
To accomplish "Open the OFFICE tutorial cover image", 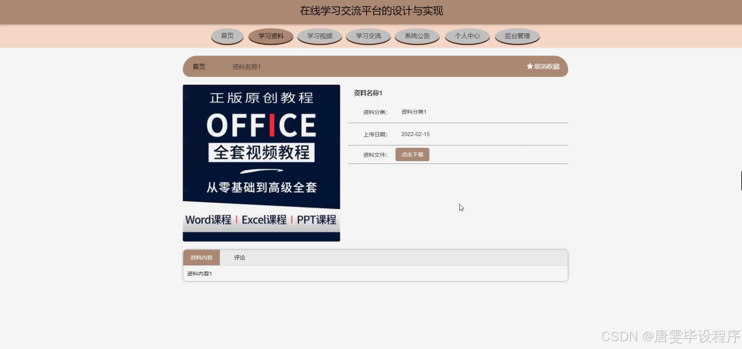I will [x=261, y=163].
